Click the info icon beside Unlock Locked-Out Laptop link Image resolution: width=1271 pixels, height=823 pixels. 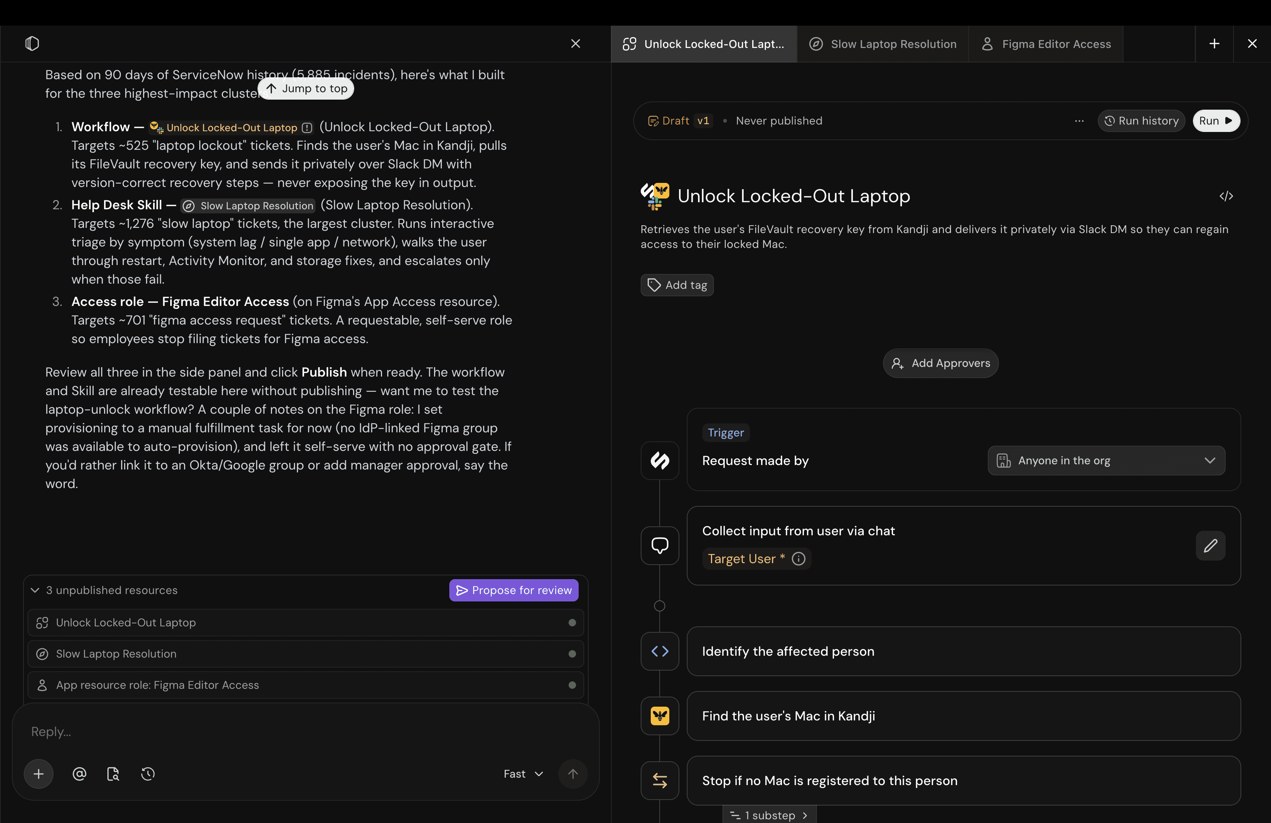tap(307, 128)
